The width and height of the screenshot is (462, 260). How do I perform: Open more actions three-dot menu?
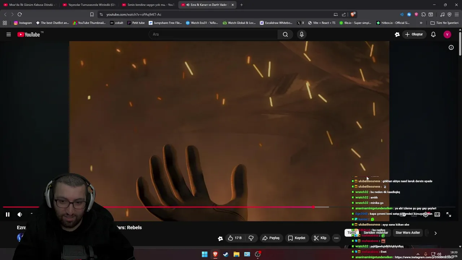(x=336, y=238)
